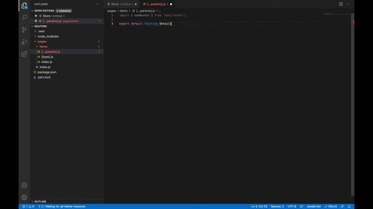Click the Details function name in editor

tap(166, 24)
